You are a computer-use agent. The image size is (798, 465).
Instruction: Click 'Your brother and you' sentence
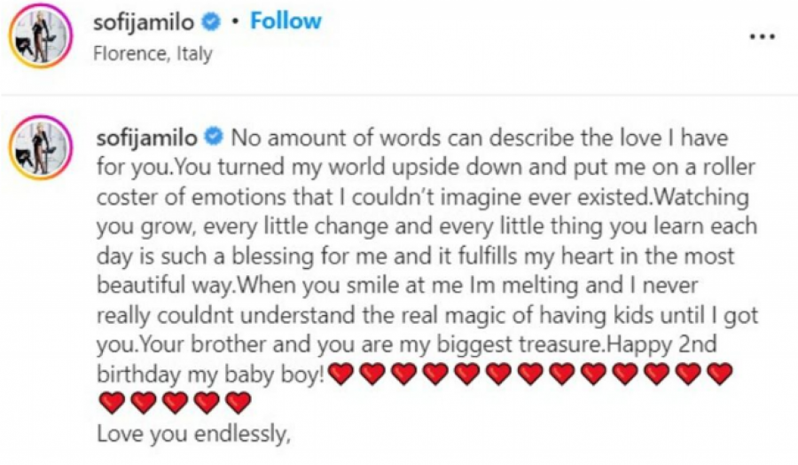231,344
